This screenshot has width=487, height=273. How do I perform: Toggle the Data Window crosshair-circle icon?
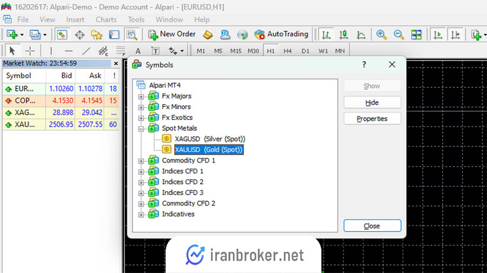pos(80,35)
